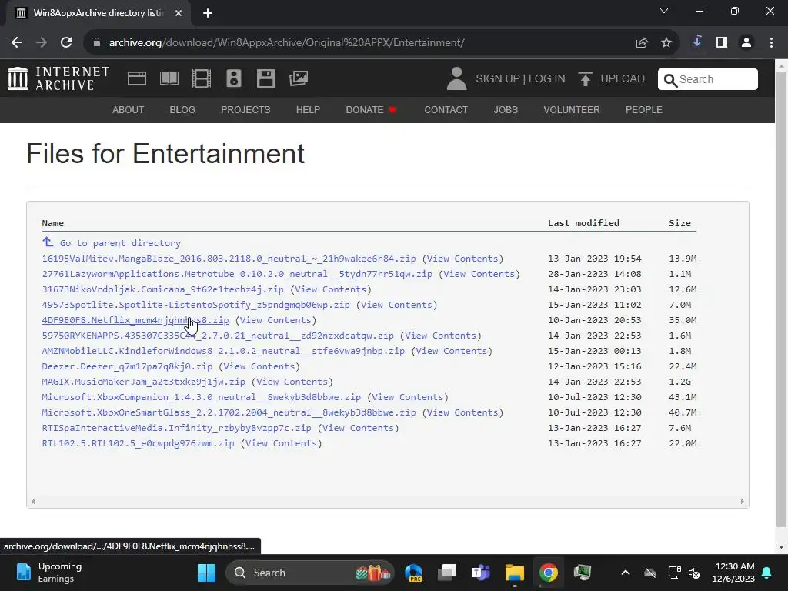Open the Texts book icon
The width and height of the screenshot is (788, 591).
pyautogui.click(x=169, y=79)
